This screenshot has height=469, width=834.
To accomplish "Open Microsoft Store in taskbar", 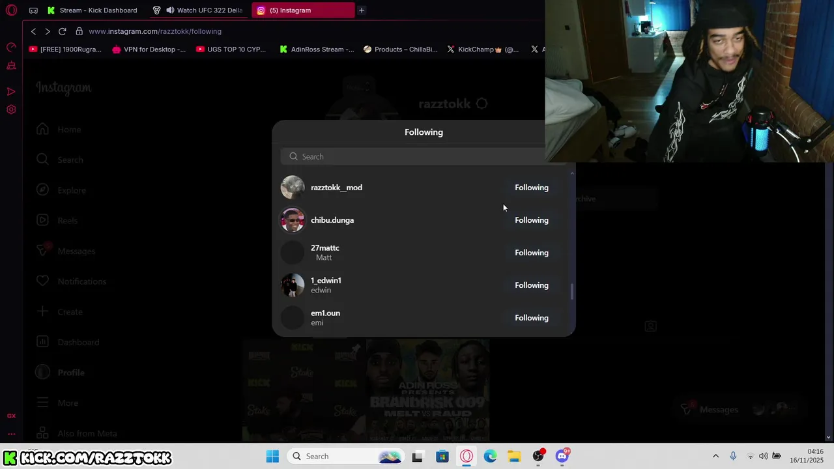I will (442, 456).
